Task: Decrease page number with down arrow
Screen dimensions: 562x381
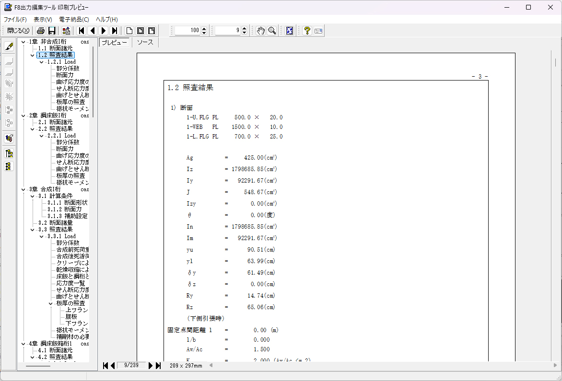Action: coord(244,33)
